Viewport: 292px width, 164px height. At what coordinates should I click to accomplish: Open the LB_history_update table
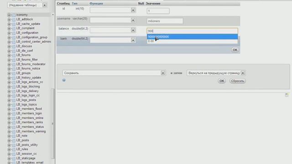coord(28,77)
